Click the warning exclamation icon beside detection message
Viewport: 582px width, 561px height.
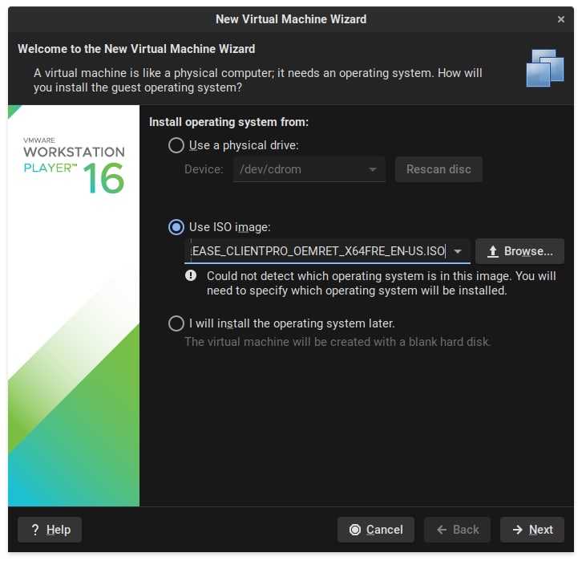[x=191, y=275]
